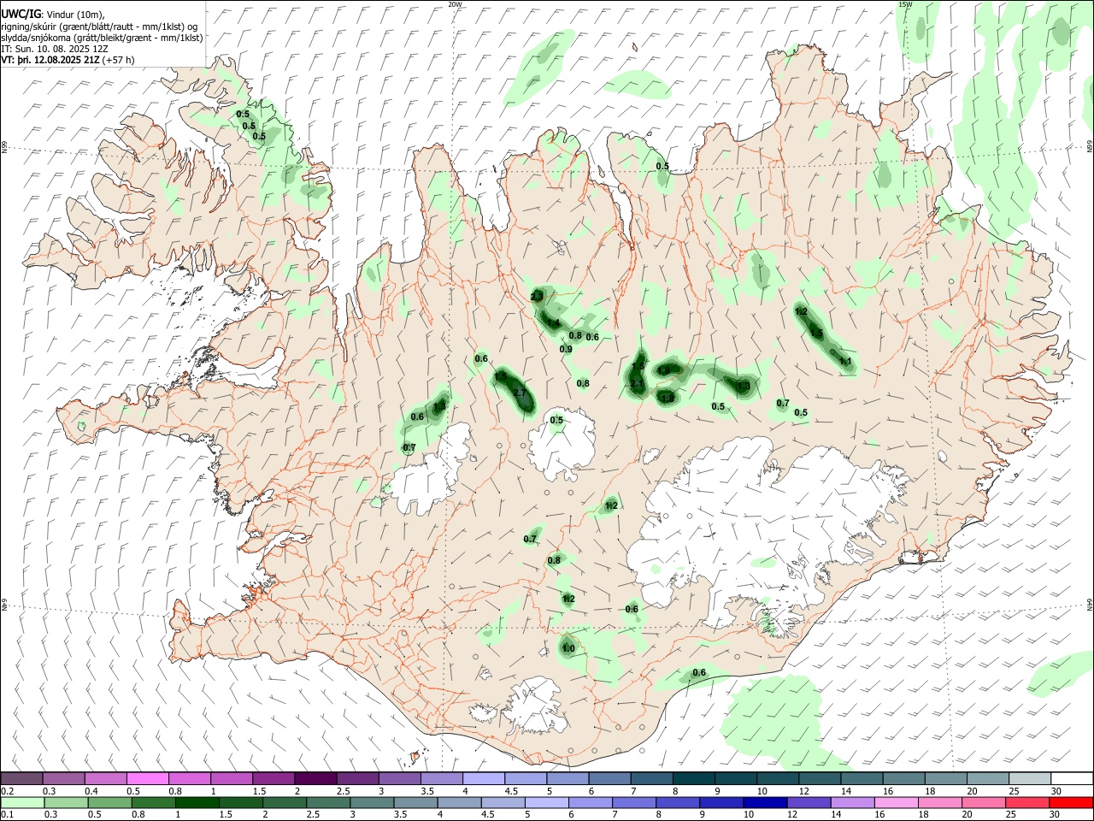1094x821 pixels.
Task: Click the '(+57 h)' forecast offset text
Action: (118, 60)
